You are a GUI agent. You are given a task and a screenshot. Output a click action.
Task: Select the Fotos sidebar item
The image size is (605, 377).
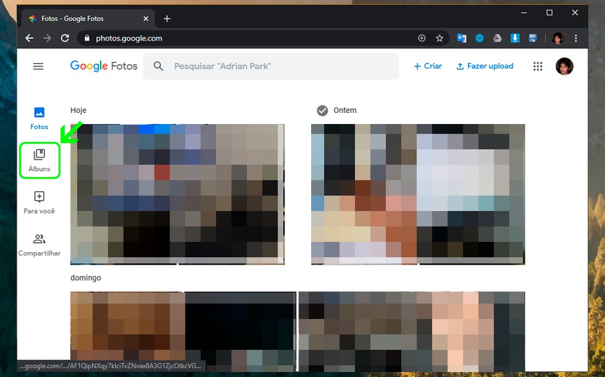[40, 118]
